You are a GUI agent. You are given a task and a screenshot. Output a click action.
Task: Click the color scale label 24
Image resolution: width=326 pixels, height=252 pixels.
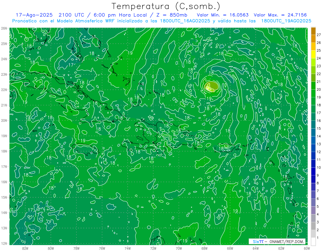319,58
